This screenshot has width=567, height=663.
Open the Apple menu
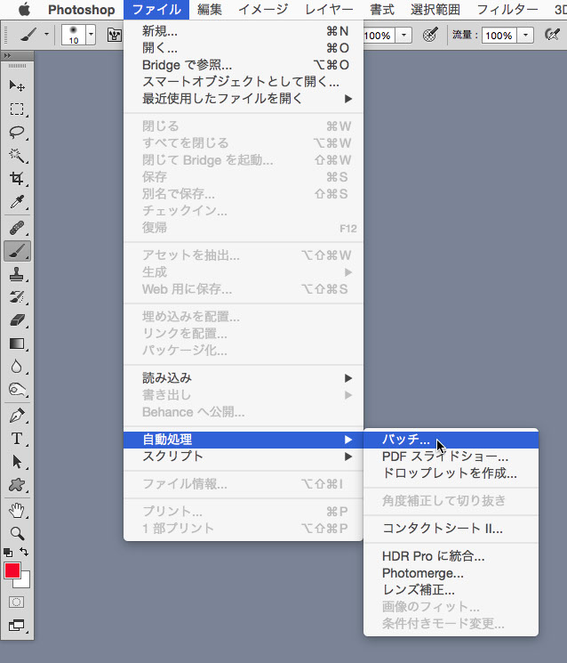[24, 9]
